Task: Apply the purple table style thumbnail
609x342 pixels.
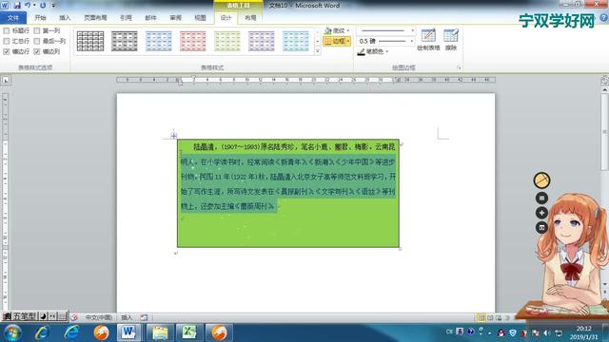Action: tap(262, 41)
